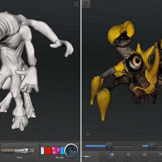Pick the white render swatch
Viewport: 162px width, 162px height.
pyautogui.click(x=43, y=151)
